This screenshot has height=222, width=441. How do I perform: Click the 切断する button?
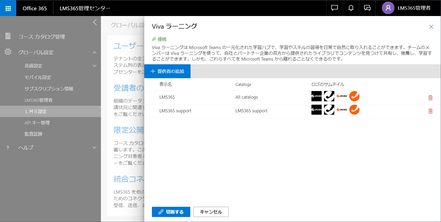171,212
